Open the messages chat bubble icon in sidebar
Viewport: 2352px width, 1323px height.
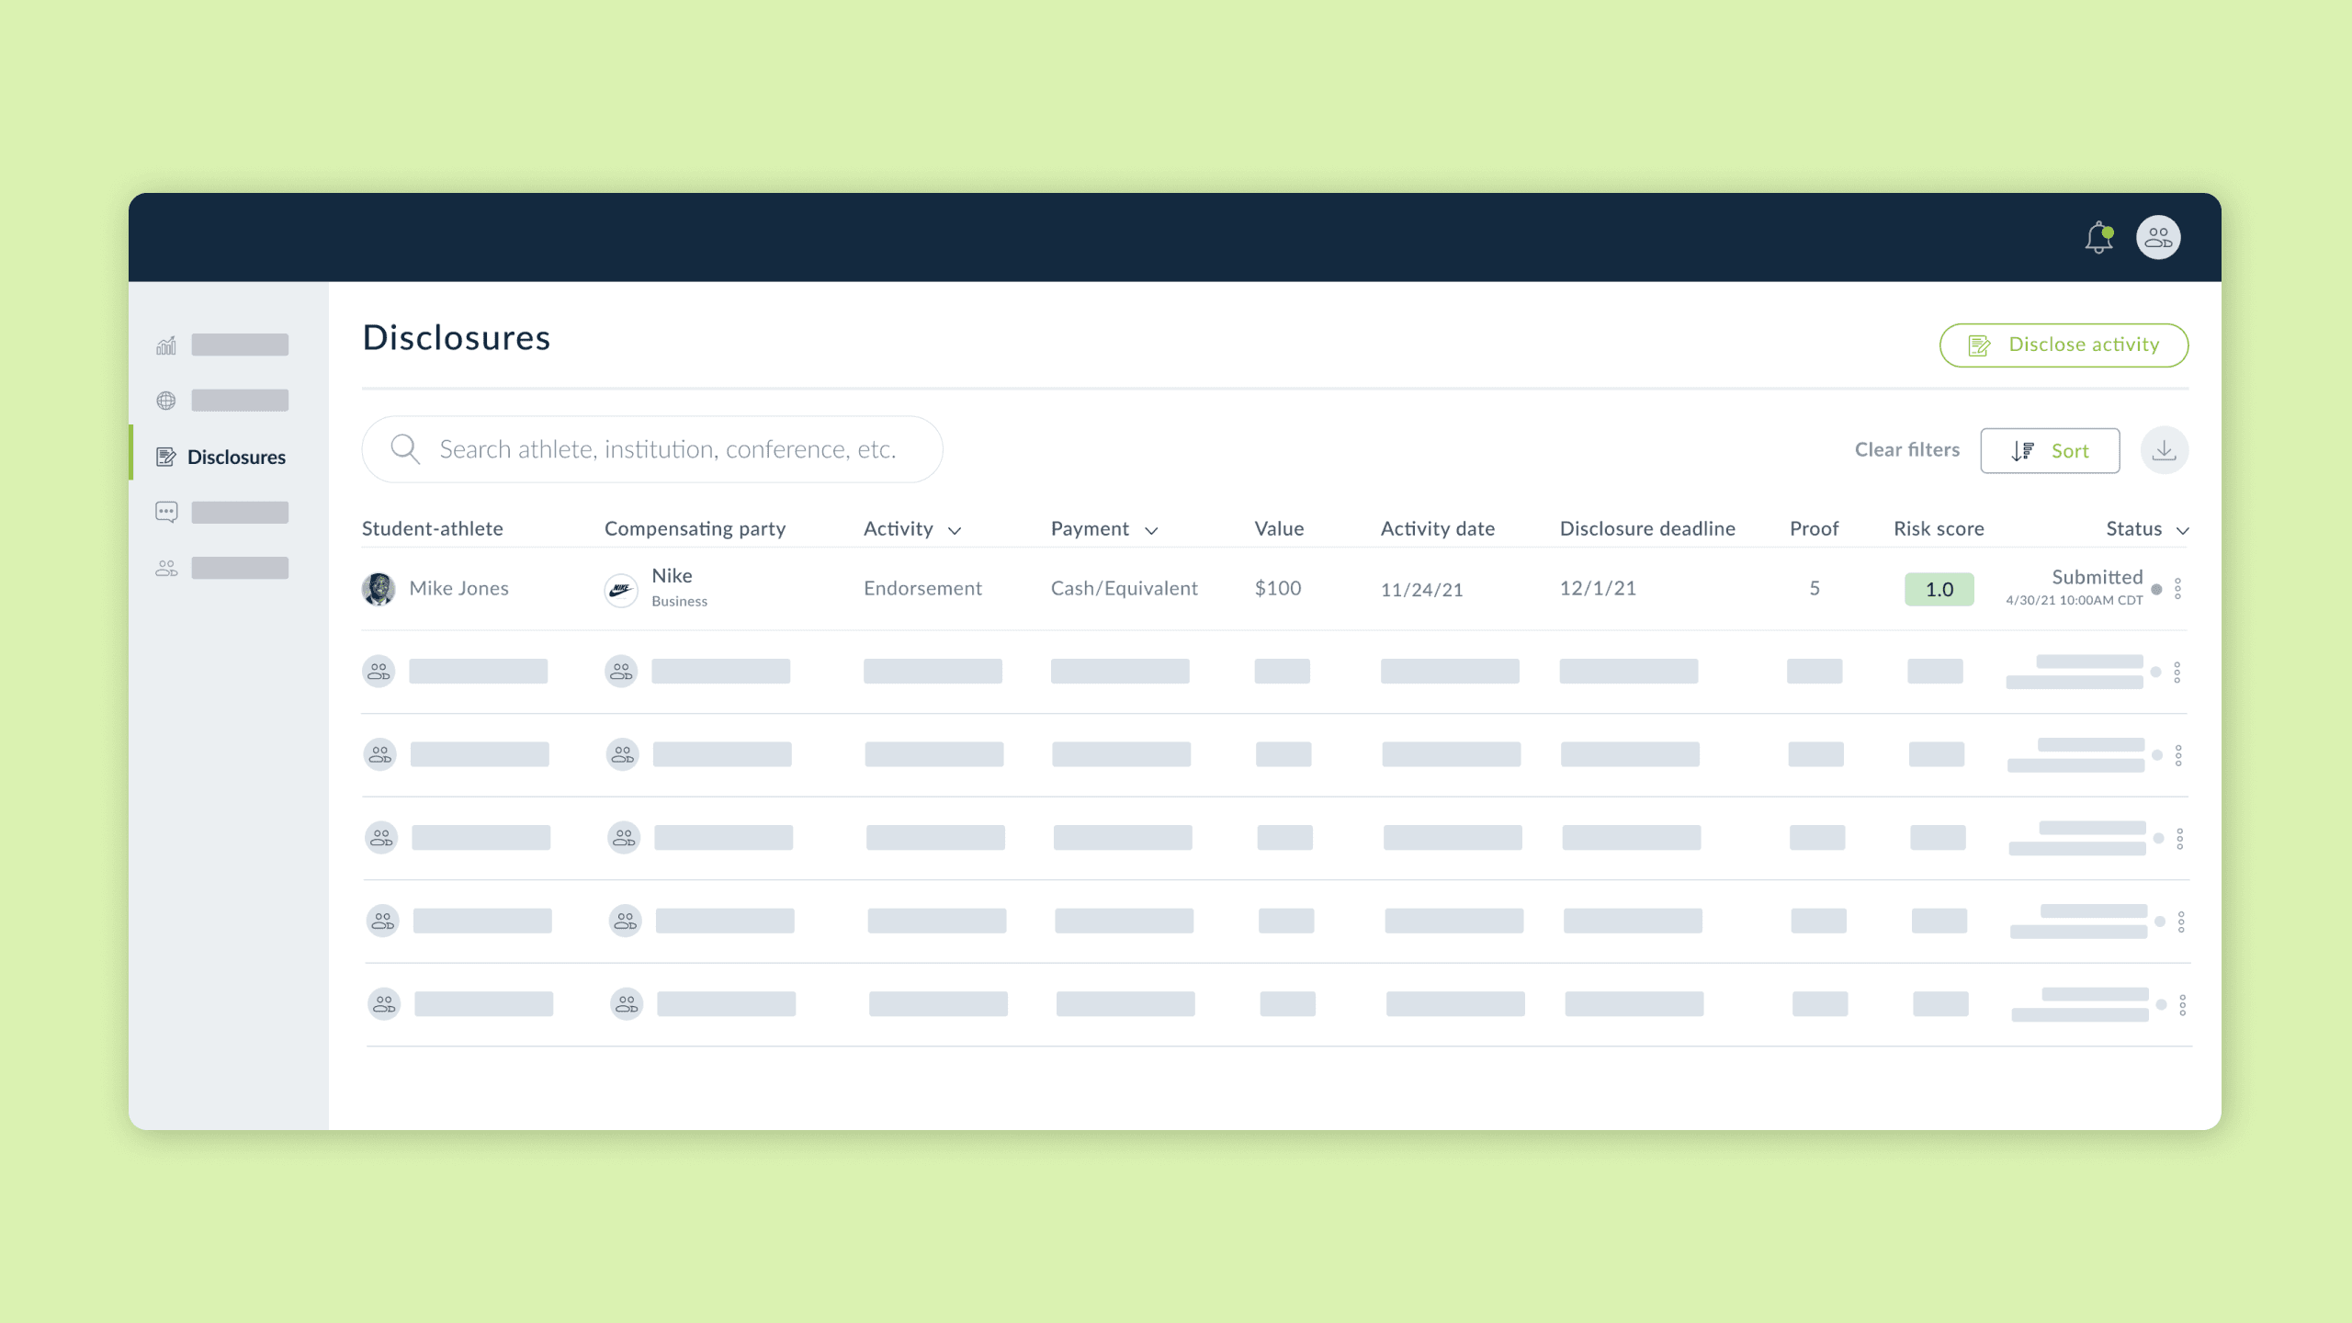[166, 512]
